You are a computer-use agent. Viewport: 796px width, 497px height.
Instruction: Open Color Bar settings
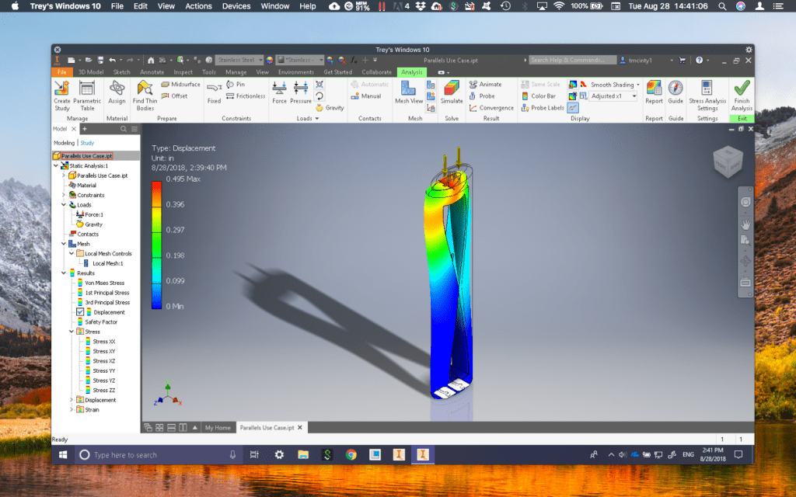pyautogui.click(x=539, y=96)
